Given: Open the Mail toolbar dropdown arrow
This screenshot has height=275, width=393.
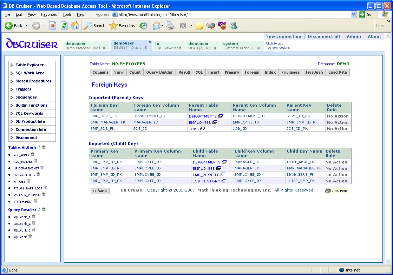Looking at the screenshot, I should pos(162,26).
